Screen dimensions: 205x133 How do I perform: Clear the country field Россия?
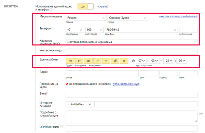tap(103, 18)
